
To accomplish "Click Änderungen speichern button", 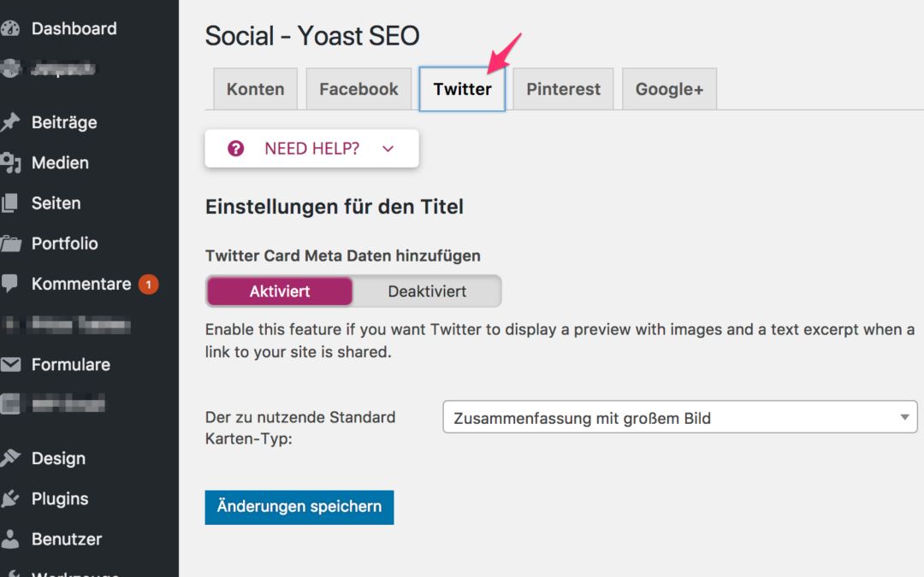I will (299, 507).
